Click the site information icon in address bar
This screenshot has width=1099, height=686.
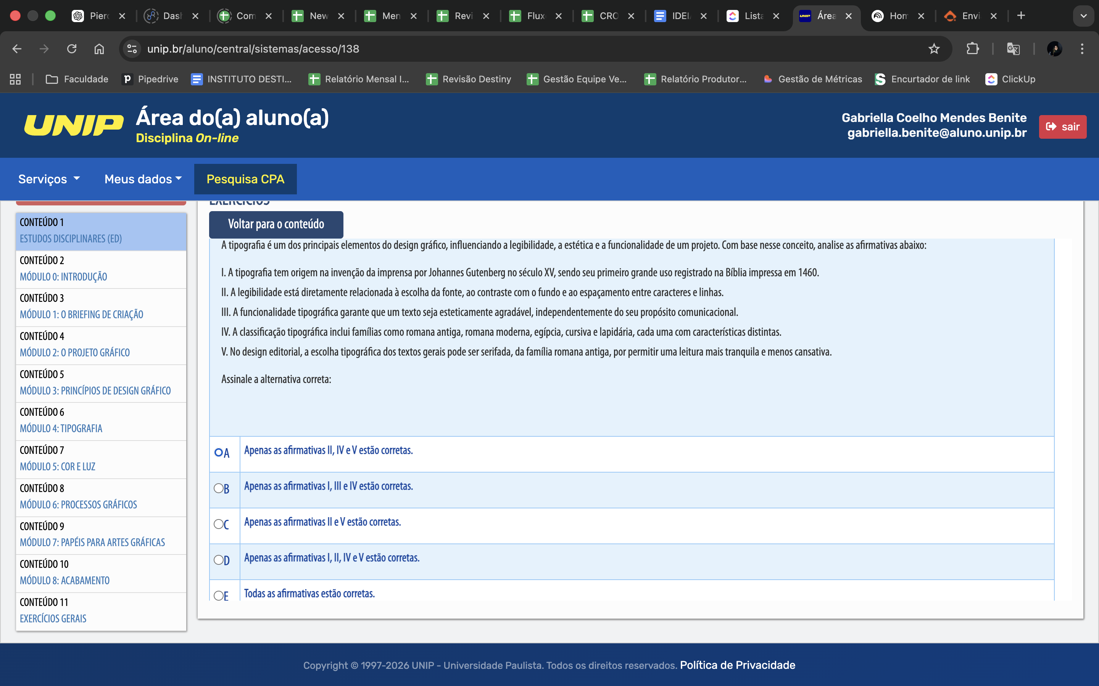132,48
